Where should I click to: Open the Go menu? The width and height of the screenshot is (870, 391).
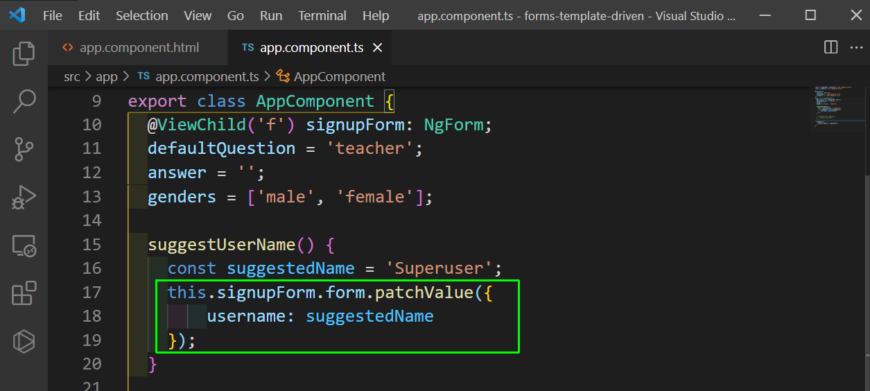point(236,15)
